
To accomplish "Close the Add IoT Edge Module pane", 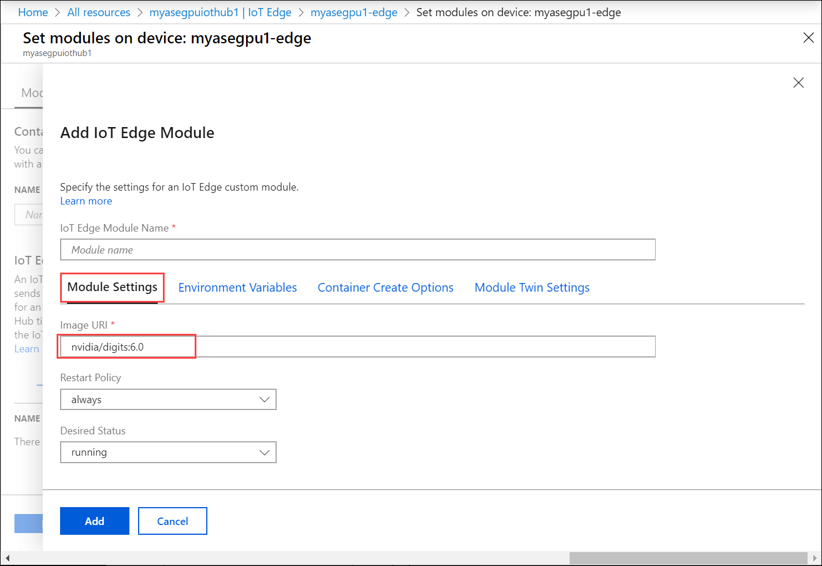I will pyautogui.click(x=798, y=83).
